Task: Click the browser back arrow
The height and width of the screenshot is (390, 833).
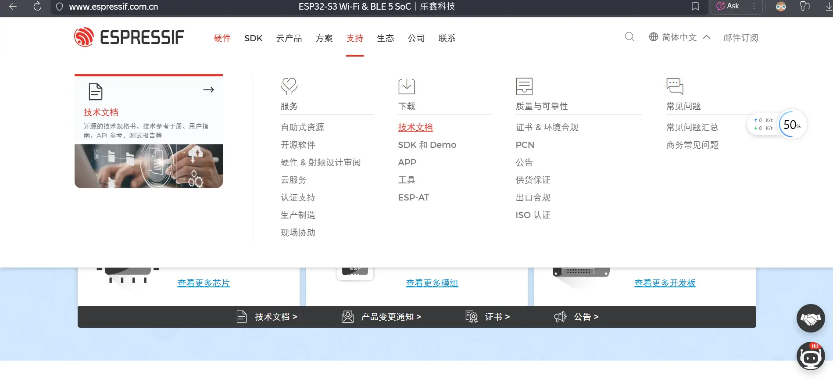Action: (x=13, y=7)
